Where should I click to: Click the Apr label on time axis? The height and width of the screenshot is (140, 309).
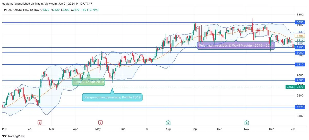(75, 129)
